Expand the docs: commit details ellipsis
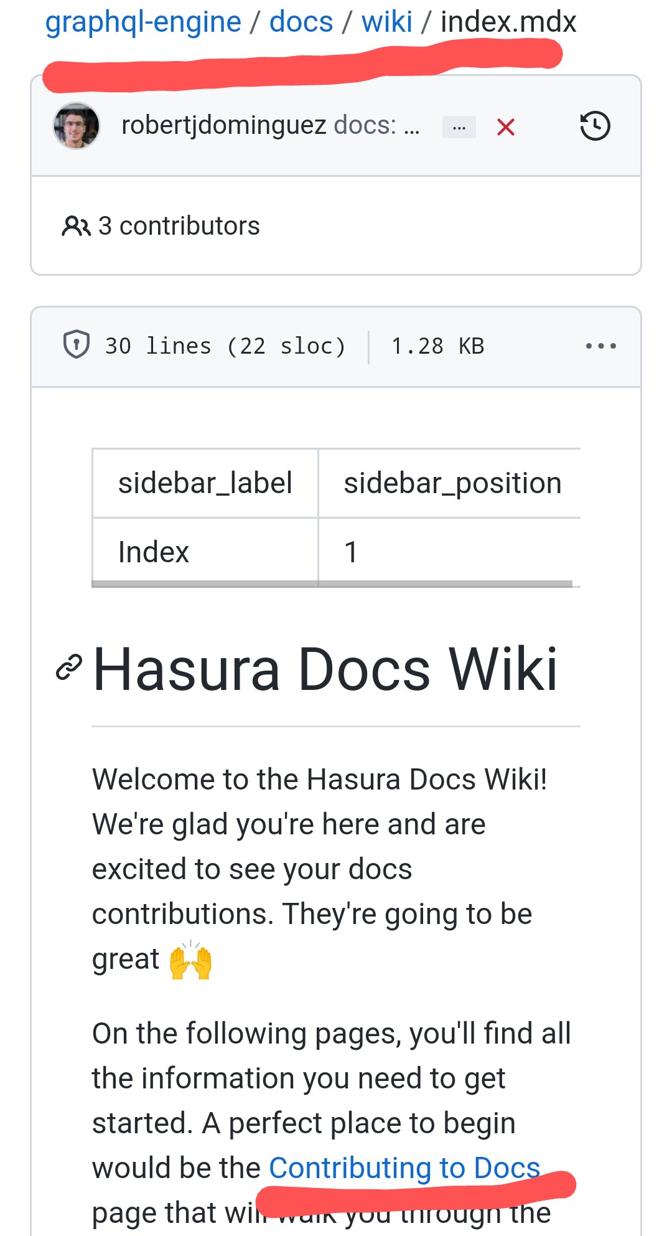The width and height of the screenshot is (672, 1236). pos(459,126)
